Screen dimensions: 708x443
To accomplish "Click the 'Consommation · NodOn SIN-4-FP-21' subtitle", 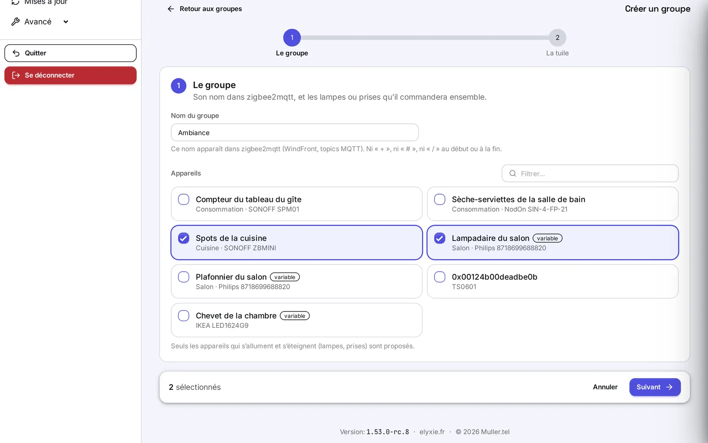I will (x=509, y=209).
